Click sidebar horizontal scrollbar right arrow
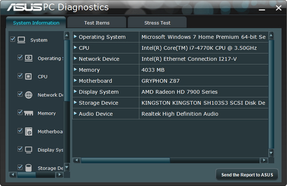The image size is (287, 186). coord(59,174)
